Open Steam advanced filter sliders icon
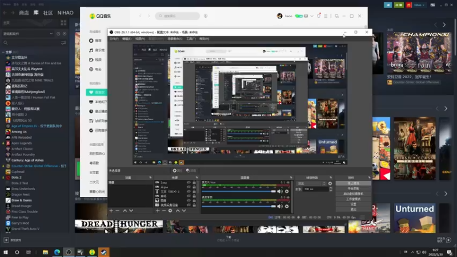Viewport: 457px width, 257px height. (63, 43)
